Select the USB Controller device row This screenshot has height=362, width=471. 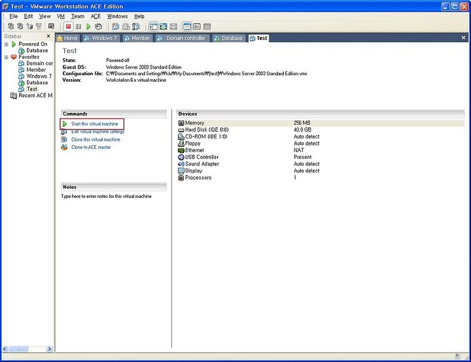pyautogui.click(x=321, y=157)
